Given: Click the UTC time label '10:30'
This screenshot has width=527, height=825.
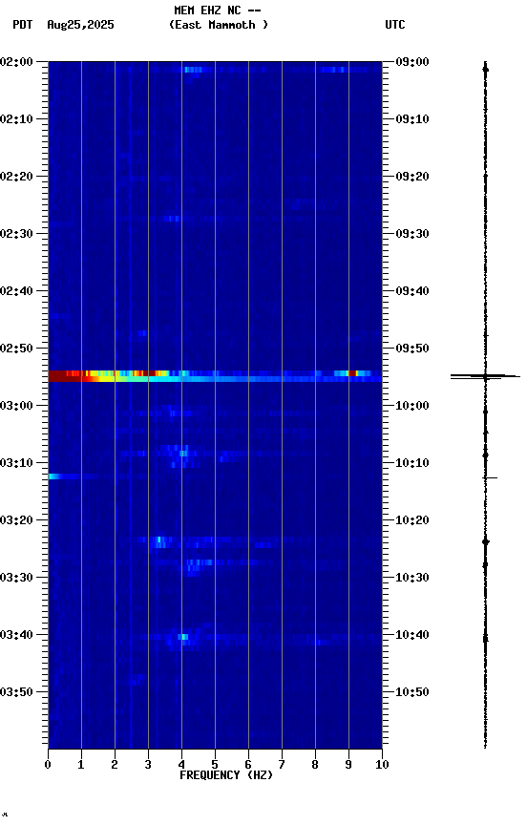Looking at the screenshot, I should tap(412, 578).
